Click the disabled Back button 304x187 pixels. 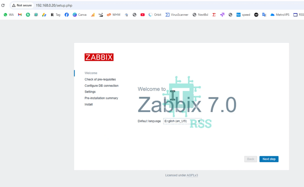(250, 159)
